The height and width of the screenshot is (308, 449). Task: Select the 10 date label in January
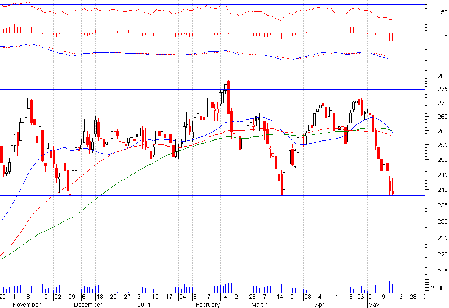(x=155, y=297)
